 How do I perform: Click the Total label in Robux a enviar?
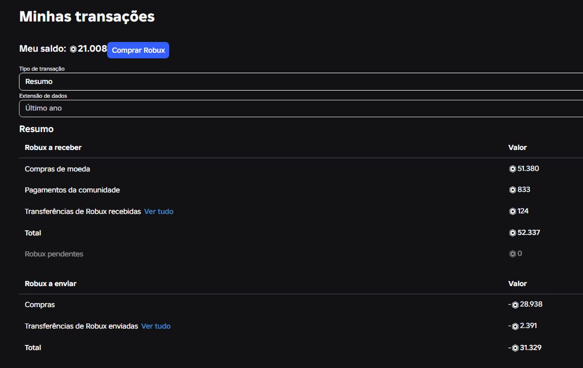pos(33,348)
